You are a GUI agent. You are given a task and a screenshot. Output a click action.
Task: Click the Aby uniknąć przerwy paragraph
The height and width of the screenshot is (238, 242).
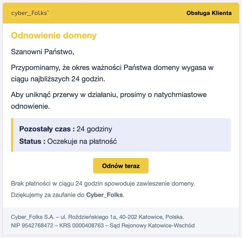click(x=109, y=100)
